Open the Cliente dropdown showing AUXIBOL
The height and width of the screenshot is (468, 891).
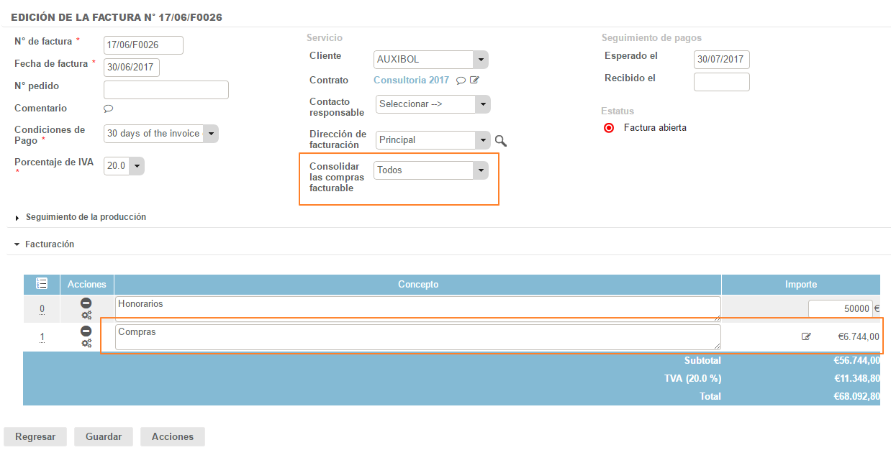point(430,60)
